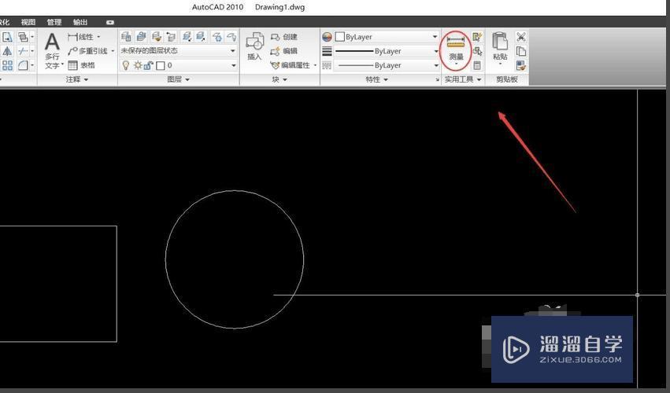Switch to the 输出 ribbon tab
This screenshot has height=393, width=670.
pyautogui.click(x=80, y=22)
